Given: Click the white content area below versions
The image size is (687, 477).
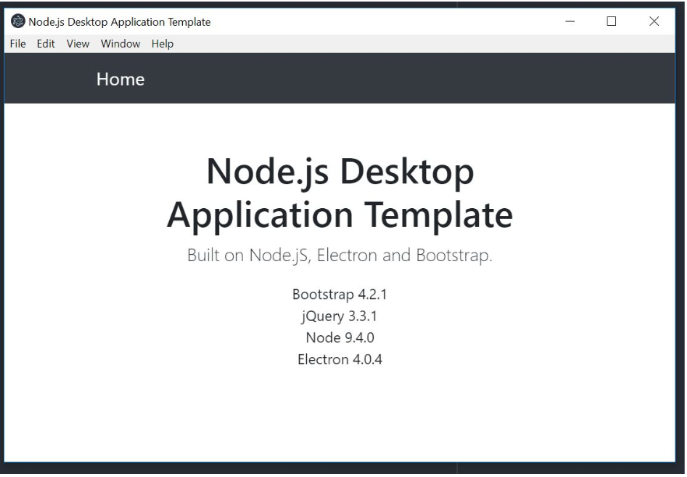Looking at the screenshot, I should pos(341,413).
